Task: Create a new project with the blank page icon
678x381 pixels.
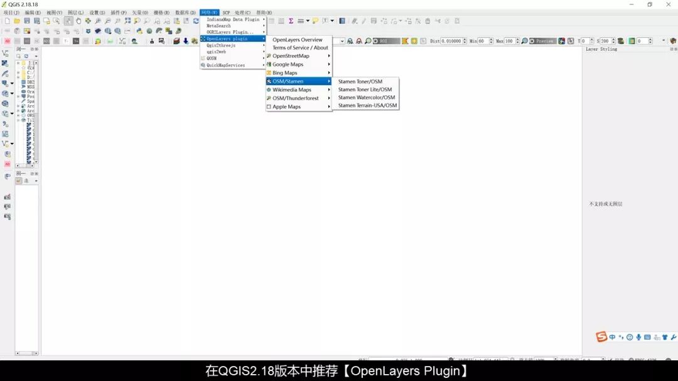Action: pos(8,21)
